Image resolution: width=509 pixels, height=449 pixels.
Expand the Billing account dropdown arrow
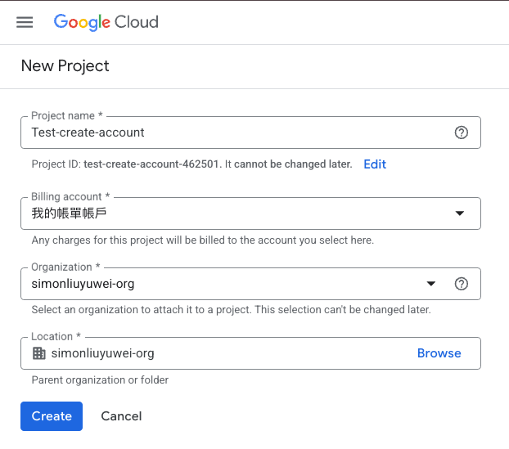pyautogui.click(x=459, y=213)
